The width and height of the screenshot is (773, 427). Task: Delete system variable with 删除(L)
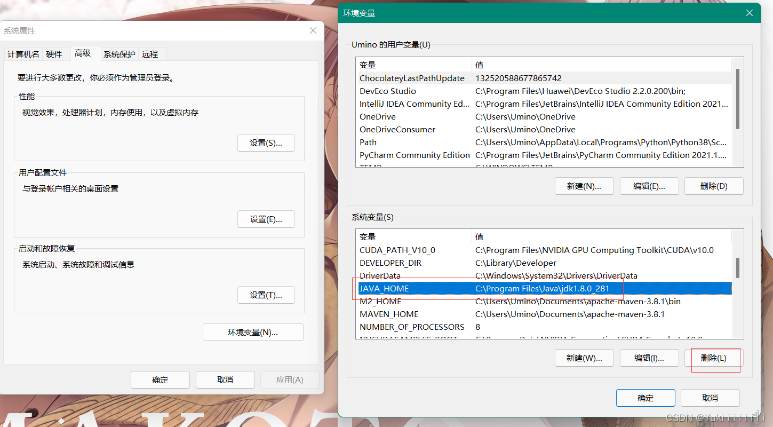click(x=714, y=358)
